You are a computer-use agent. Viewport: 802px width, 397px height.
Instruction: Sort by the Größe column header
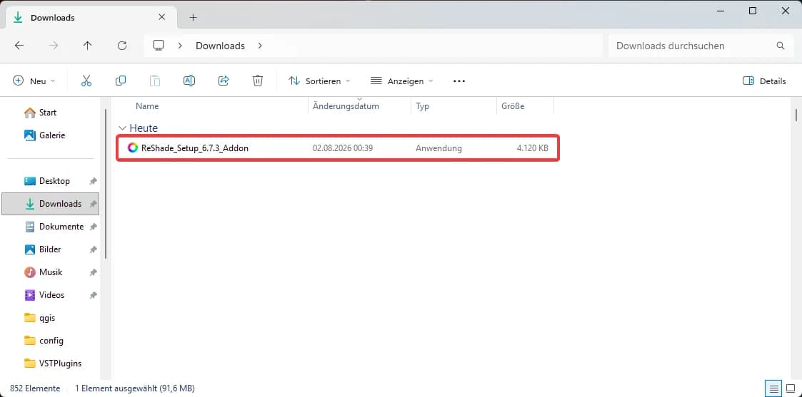tap(513, 106)
